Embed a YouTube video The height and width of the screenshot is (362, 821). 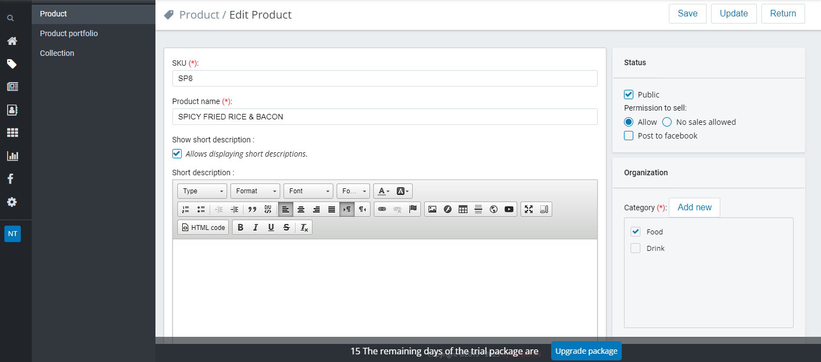click(509, 209)
